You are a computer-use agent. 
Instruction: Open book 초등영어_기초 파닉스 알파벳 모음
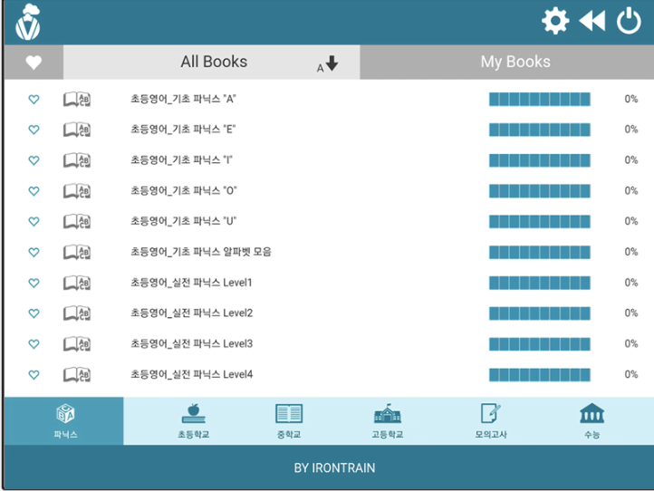(x=201, y=252)
